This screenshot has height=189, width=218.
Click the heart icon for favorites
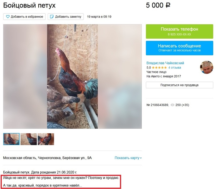[x=8, y=17]
